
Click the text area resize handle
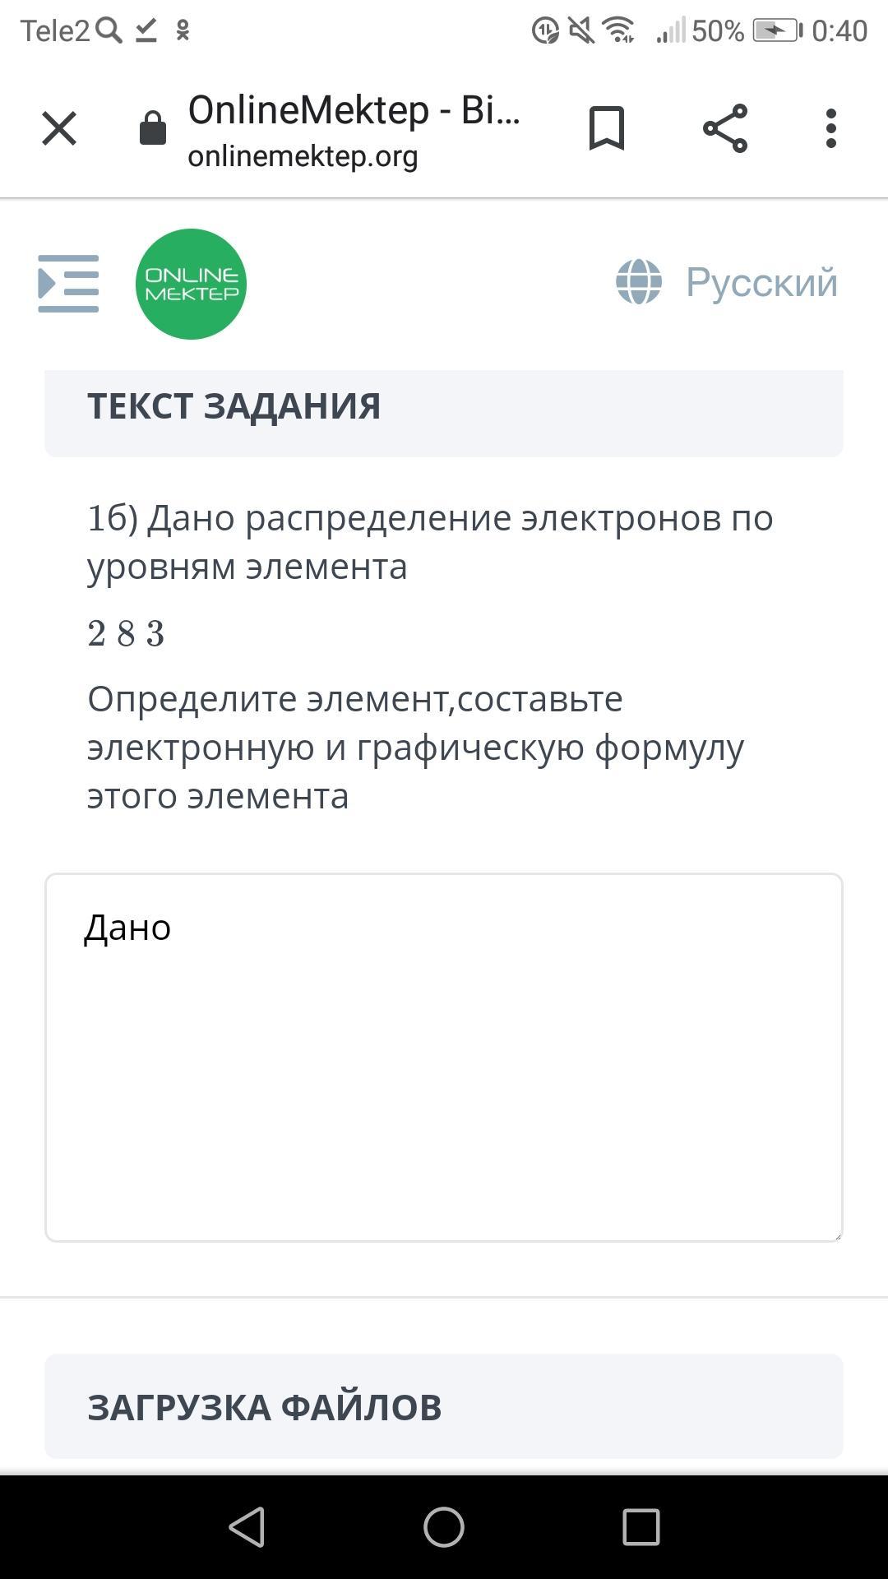click(x=835, y=1234)
